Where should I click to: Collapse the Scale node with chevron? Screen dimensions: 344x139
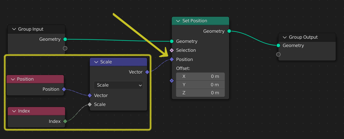pyautogui.click(x=96, y=62)
